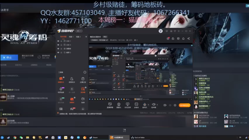Image resolution: width=249 pixels, height=140 pixels.
Task: Open the first achievement thumbnail in Steam
Action: click(x=3, y=97)
